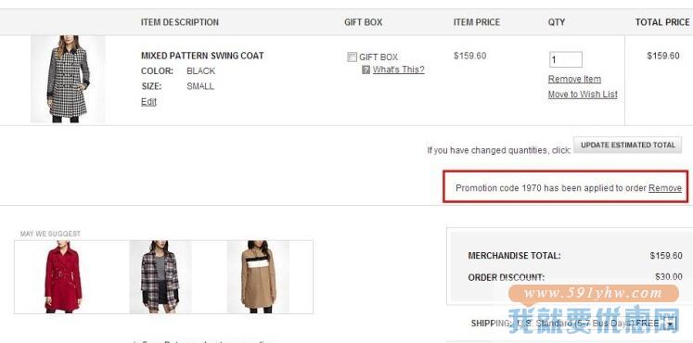Remove promotion code 1970
This screenshot has height=343, width=693.
(x=665, y=188)
